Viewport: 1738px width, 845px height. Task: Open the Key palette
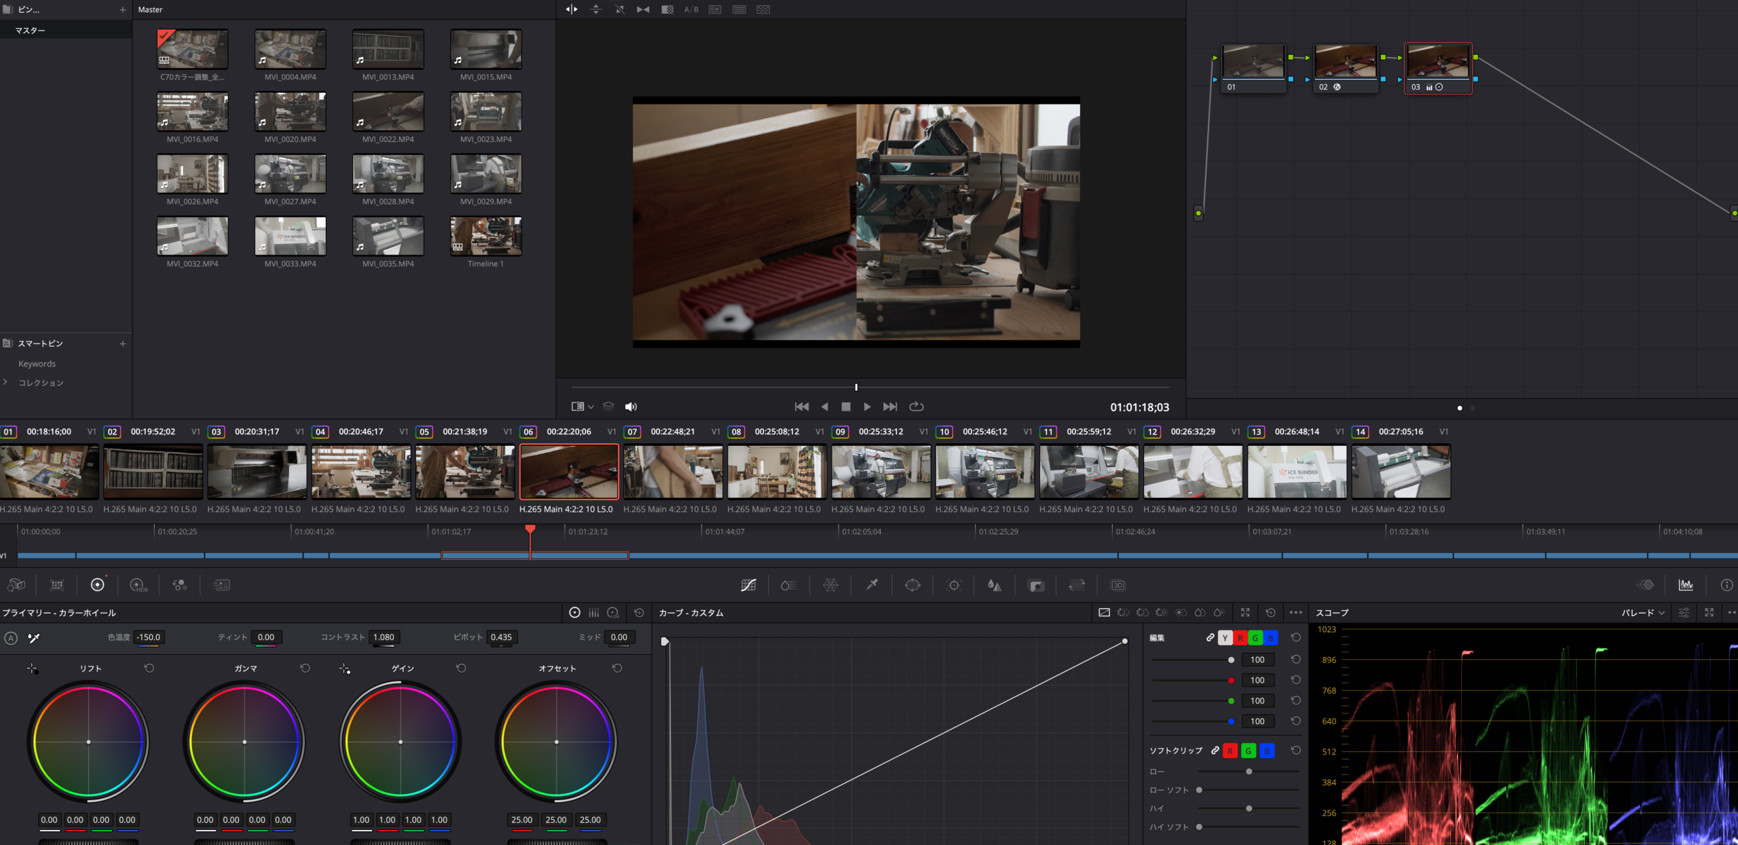coord(1036,585)
